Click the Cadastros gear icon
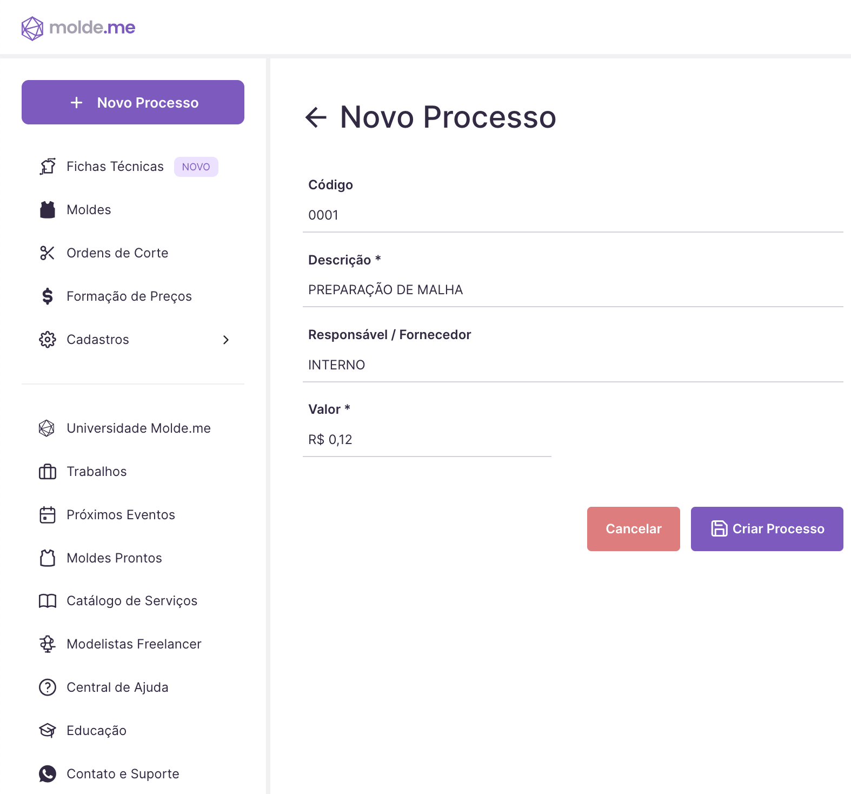The width and height of the screenshot is (851, 794). pyautogui.click(x=48, y=340)
